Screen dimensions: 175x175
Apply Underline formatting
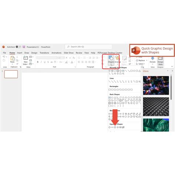click(x=45, y=62)
